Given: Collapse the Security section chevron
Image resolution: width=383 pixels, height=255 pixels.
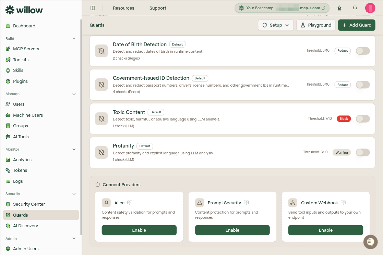Looking at the screenshot, I should pyautogui.click(x=74, y=194).
